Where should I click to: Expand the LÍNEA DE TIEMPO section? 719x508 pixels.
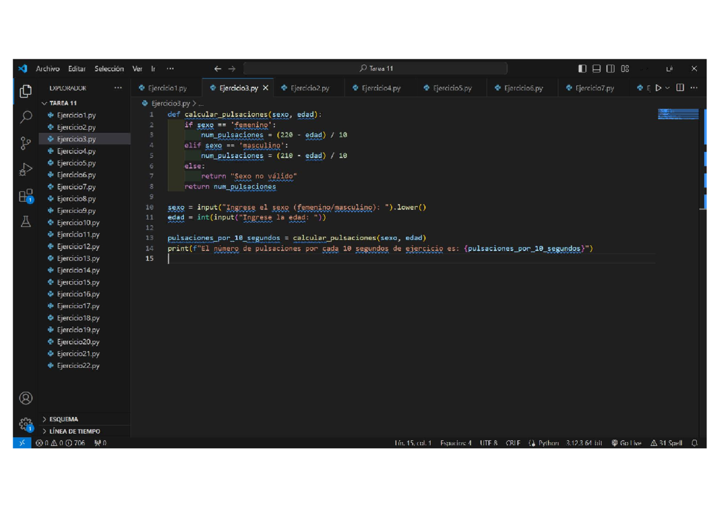[x=74, y=431]
